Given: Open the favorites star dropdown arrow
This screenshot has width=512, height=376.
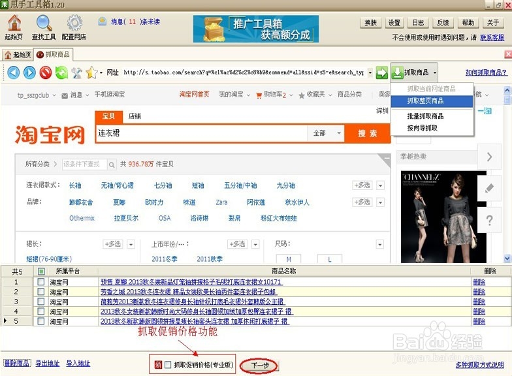Looking at the screenshot, I should click(x=101, y=72).
